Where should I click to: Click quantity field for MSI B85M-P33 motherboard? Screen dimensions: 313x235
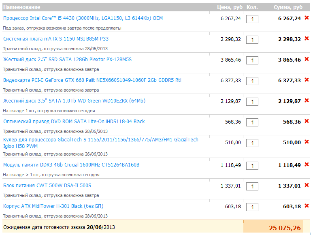coord(252,40)
